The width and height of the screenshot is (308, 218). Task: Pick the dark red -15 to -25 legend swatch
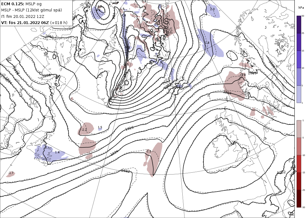point(299,181)
